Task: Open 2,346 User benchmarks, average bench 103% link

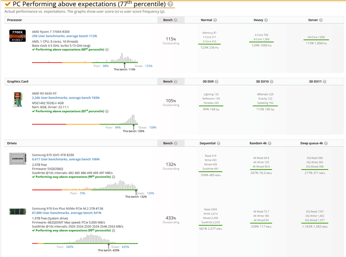Action: coord(66,98)
